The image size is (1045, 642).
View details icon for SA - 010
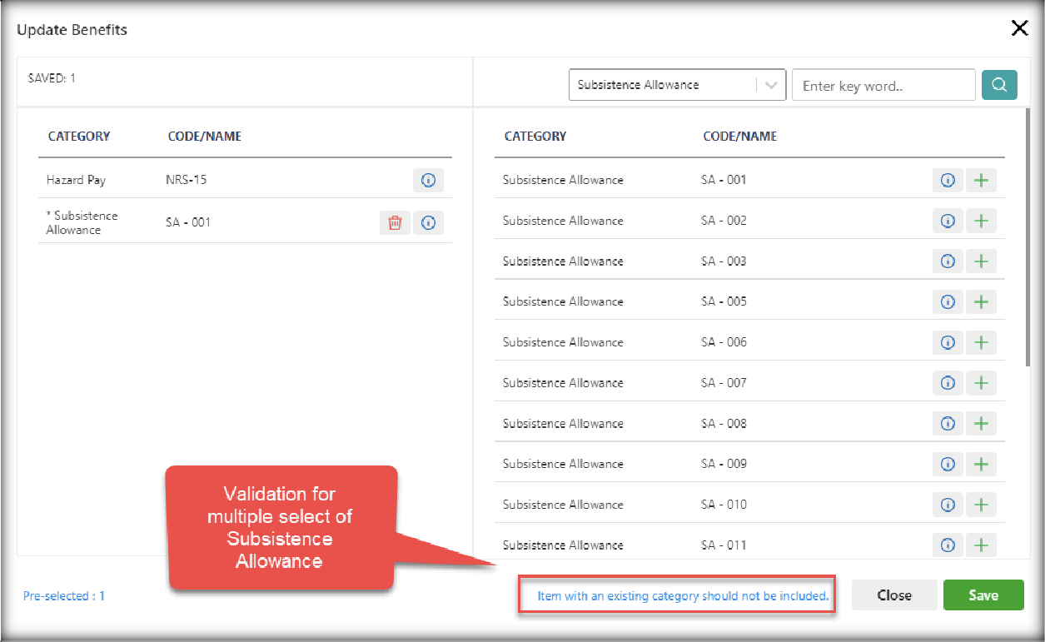pyautogui.click(x=948, y=505)
